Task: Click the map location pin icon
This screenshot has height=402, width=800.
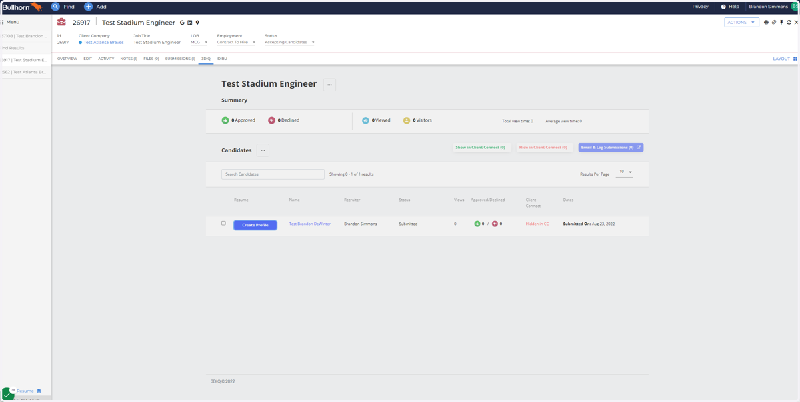Action: coord(197,23)
